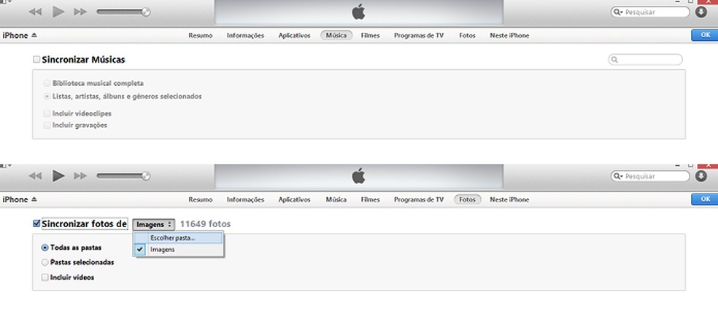Click the rewind icon in the Músicas sync window
Viewport: 718px width, 324px height.
[35, 12]
